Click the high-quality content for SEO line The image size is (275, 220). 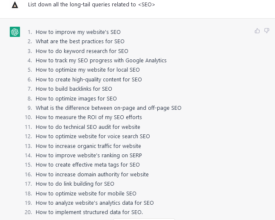pos(89,80)
